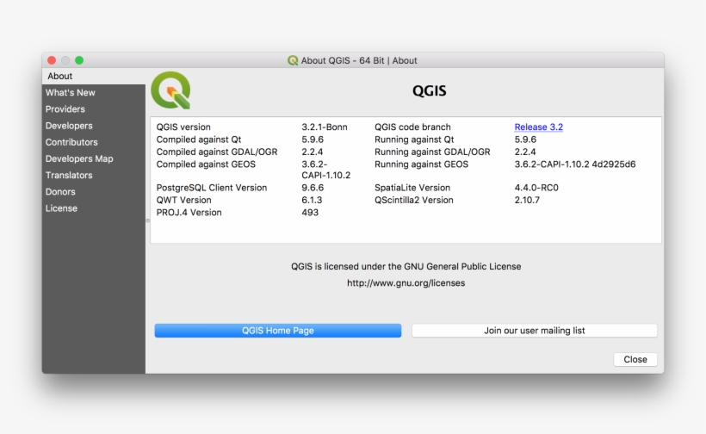Click the QWT Version label
706x434 pixels.
click(183, 200)
